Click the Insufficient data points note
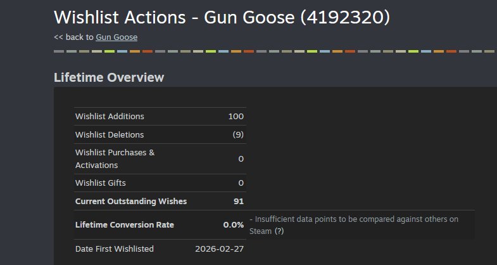This screenshot has height=265, width=497. (354, 225)
